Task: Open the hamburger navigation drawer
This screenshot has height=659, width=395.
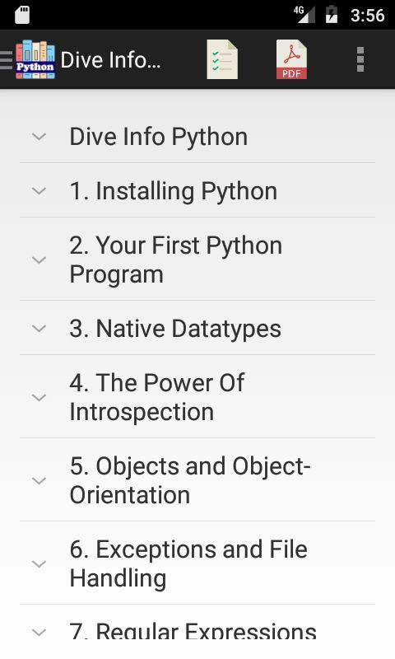Action: (x=7, y=59)
